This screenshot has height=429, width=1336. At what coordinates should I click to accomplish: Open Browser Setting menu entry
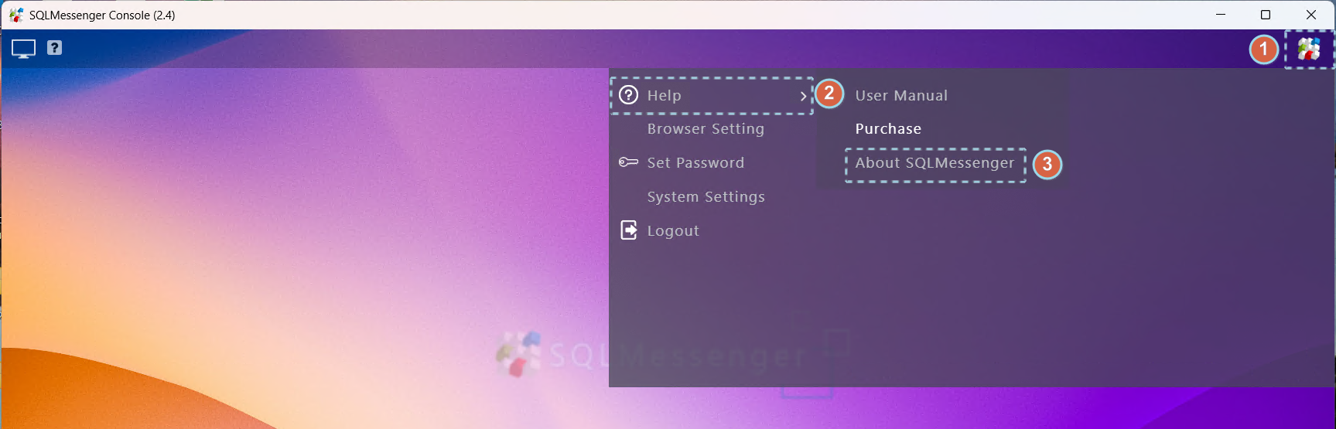point(706,129)
